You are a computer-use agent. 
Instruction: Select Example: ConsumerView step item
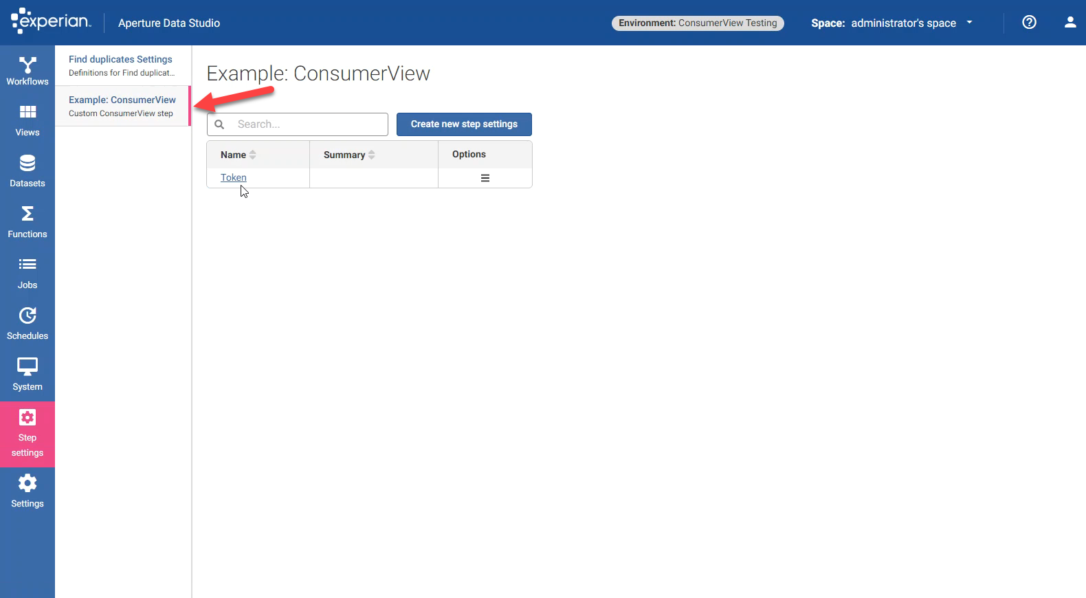click(122, 106)
